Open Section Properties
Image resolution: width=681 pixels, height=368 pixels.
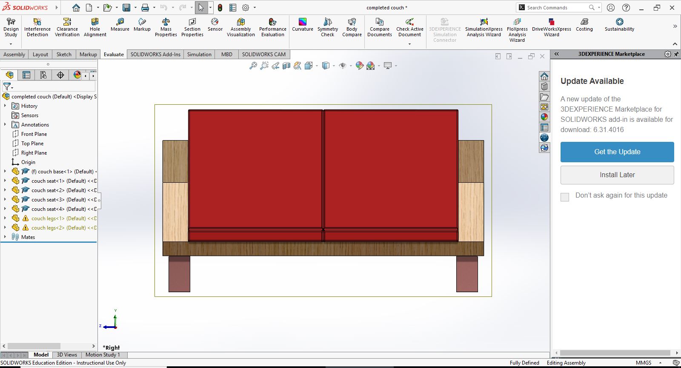192,27
